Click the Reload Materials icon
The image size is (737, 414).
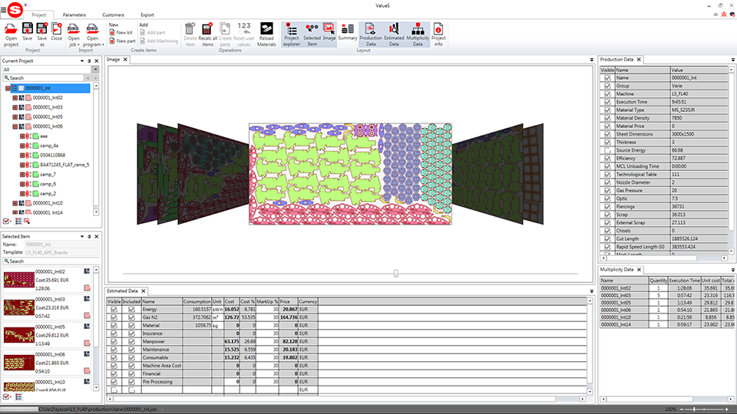point(266,34)
